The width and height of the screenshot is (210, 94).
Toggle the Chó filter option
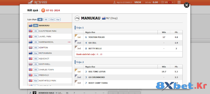pyautogui.click(x=52, y=20)
